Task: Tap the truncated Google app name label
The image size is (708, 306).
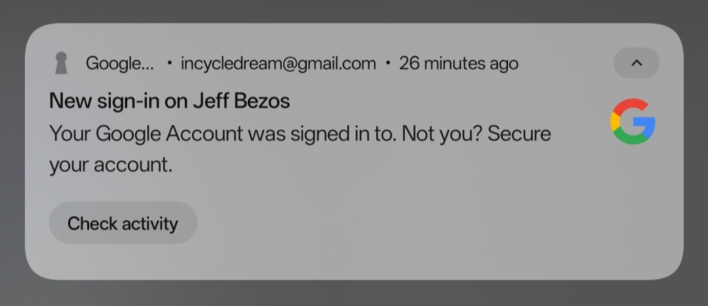Action: [120, 64]
